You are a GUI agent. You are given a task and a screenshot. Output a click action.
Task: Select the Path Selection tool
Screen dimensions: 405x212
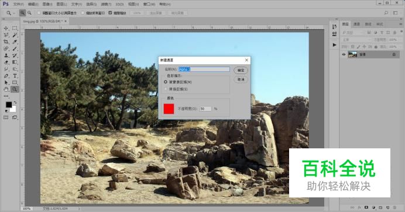(x=6, y=82)
